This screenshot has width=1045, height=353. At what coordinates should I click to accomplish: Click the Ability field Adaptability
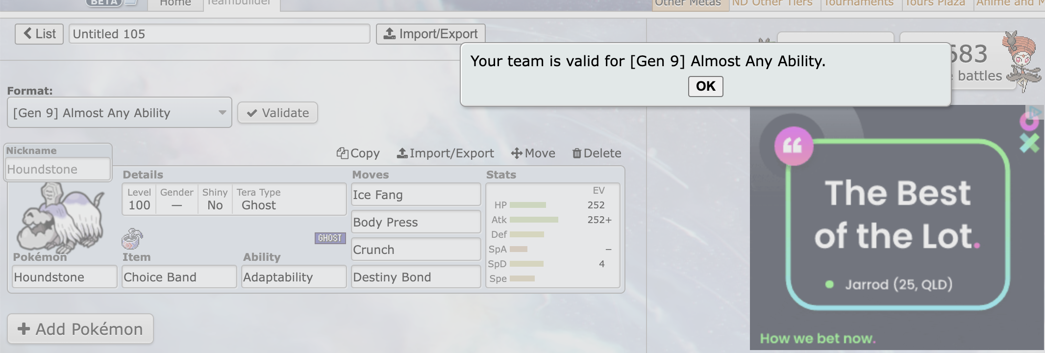(x=294, y=277)
